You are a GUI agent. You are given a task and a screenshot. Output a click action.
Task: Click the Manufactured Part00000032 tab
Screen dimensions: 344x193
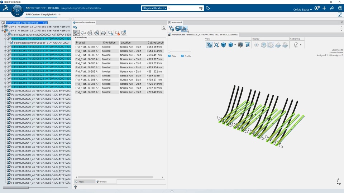(203, 35)
